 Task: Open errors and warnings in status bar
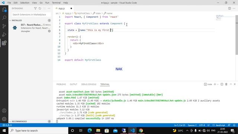[7, 125]
